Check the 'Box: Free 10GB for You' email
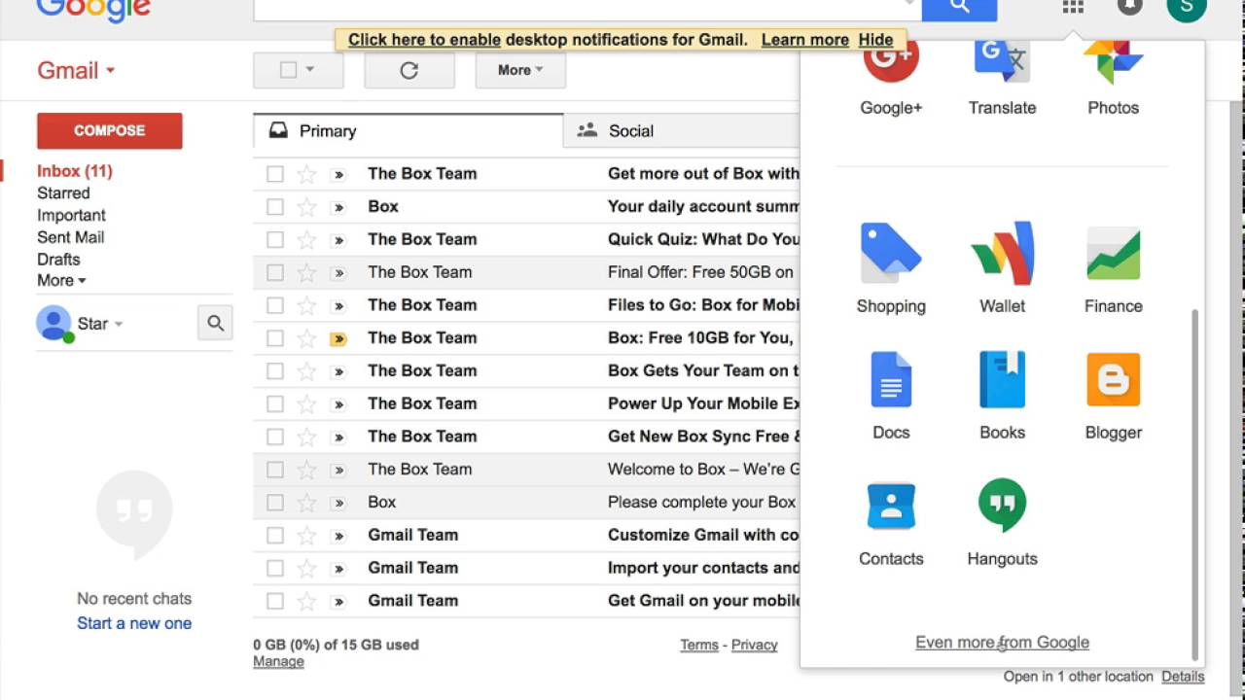The image size is (1245, 700). 275,338
